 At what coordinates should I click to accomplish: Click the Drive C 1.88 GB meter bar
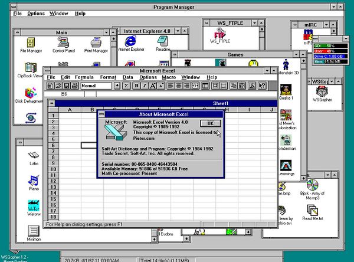[330, 56]
